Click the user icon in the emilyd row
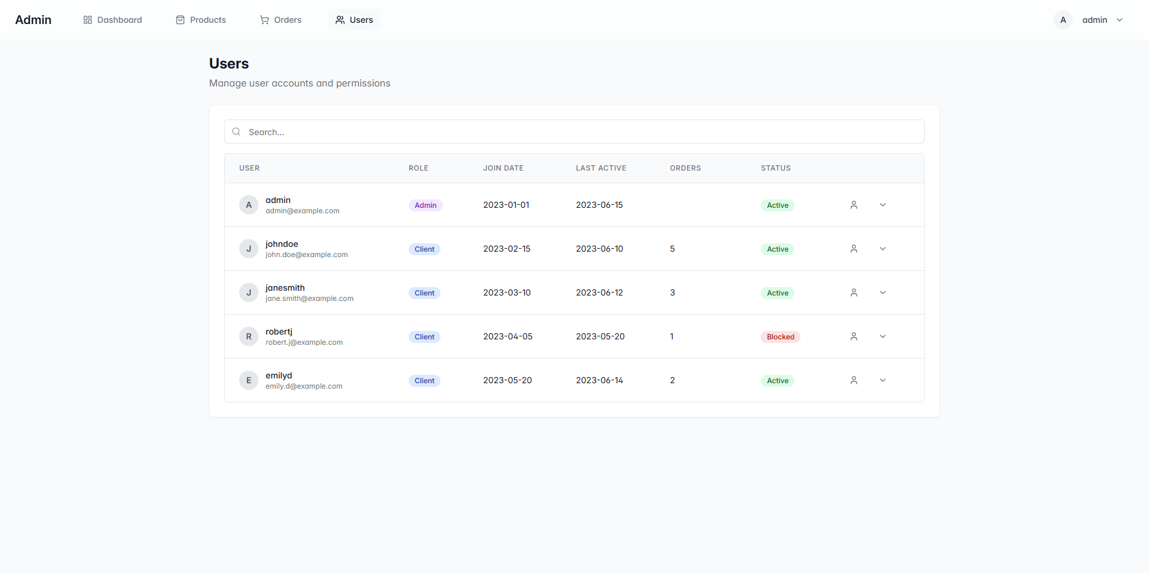Screen dimensions: 1149x573 tap(854, 380)
